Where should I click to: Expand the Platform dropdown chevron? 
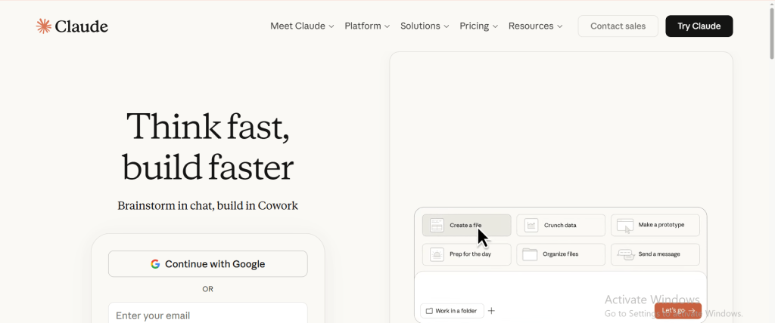(x=387, y=26)
